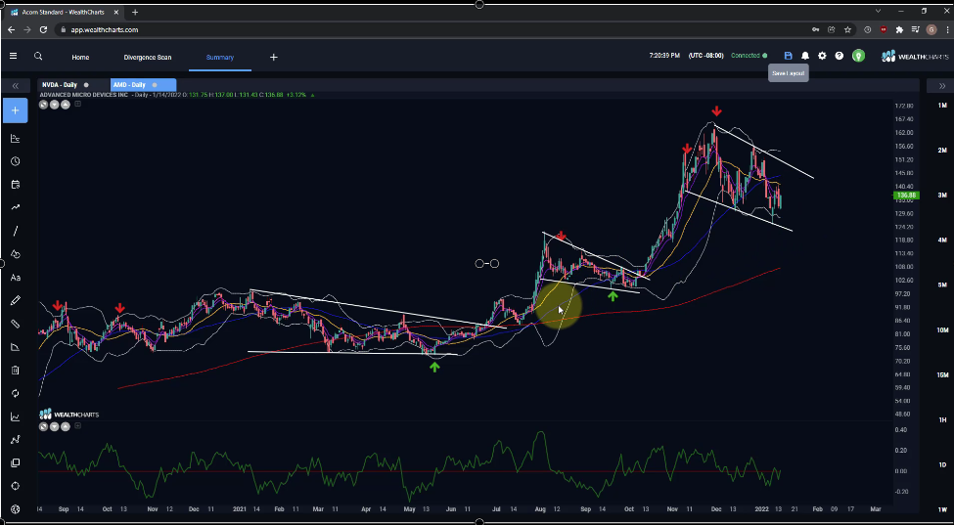Set timeframe to 1H
Screen dimensions: 954x525
click(942, 419)
